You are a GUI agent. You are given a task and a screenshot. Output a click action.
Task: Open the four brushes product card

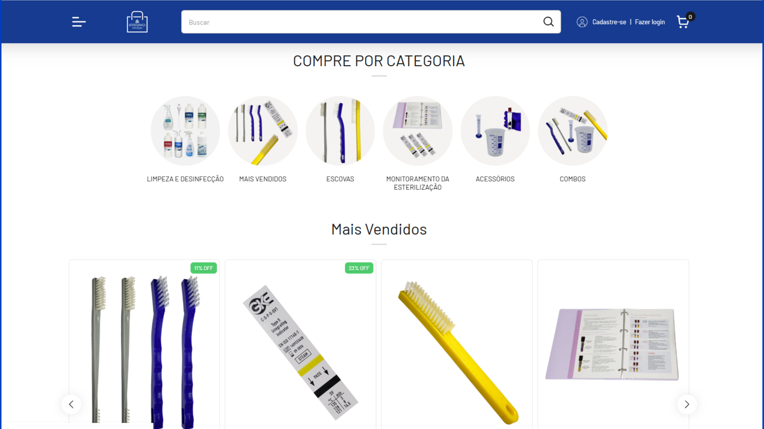point(144,344)
